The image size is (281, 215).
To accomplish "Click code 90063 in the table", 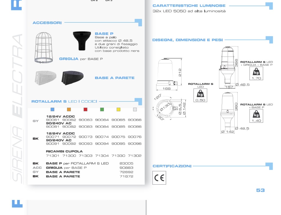I will pos(86,120).
